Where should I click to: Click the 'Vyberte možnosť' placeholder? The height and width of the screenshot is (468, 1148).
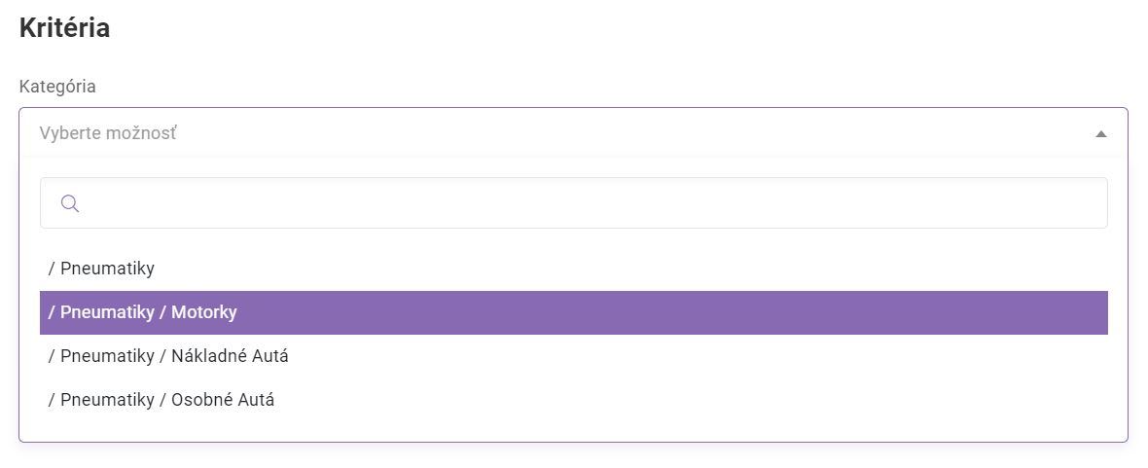coord(108,133)
